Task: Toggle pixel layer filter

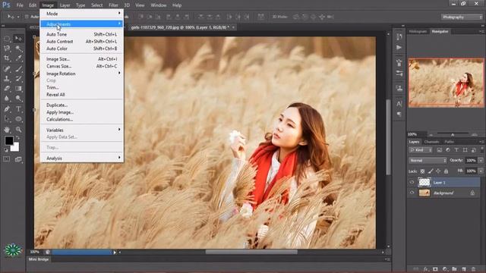Action: point(439,150)
